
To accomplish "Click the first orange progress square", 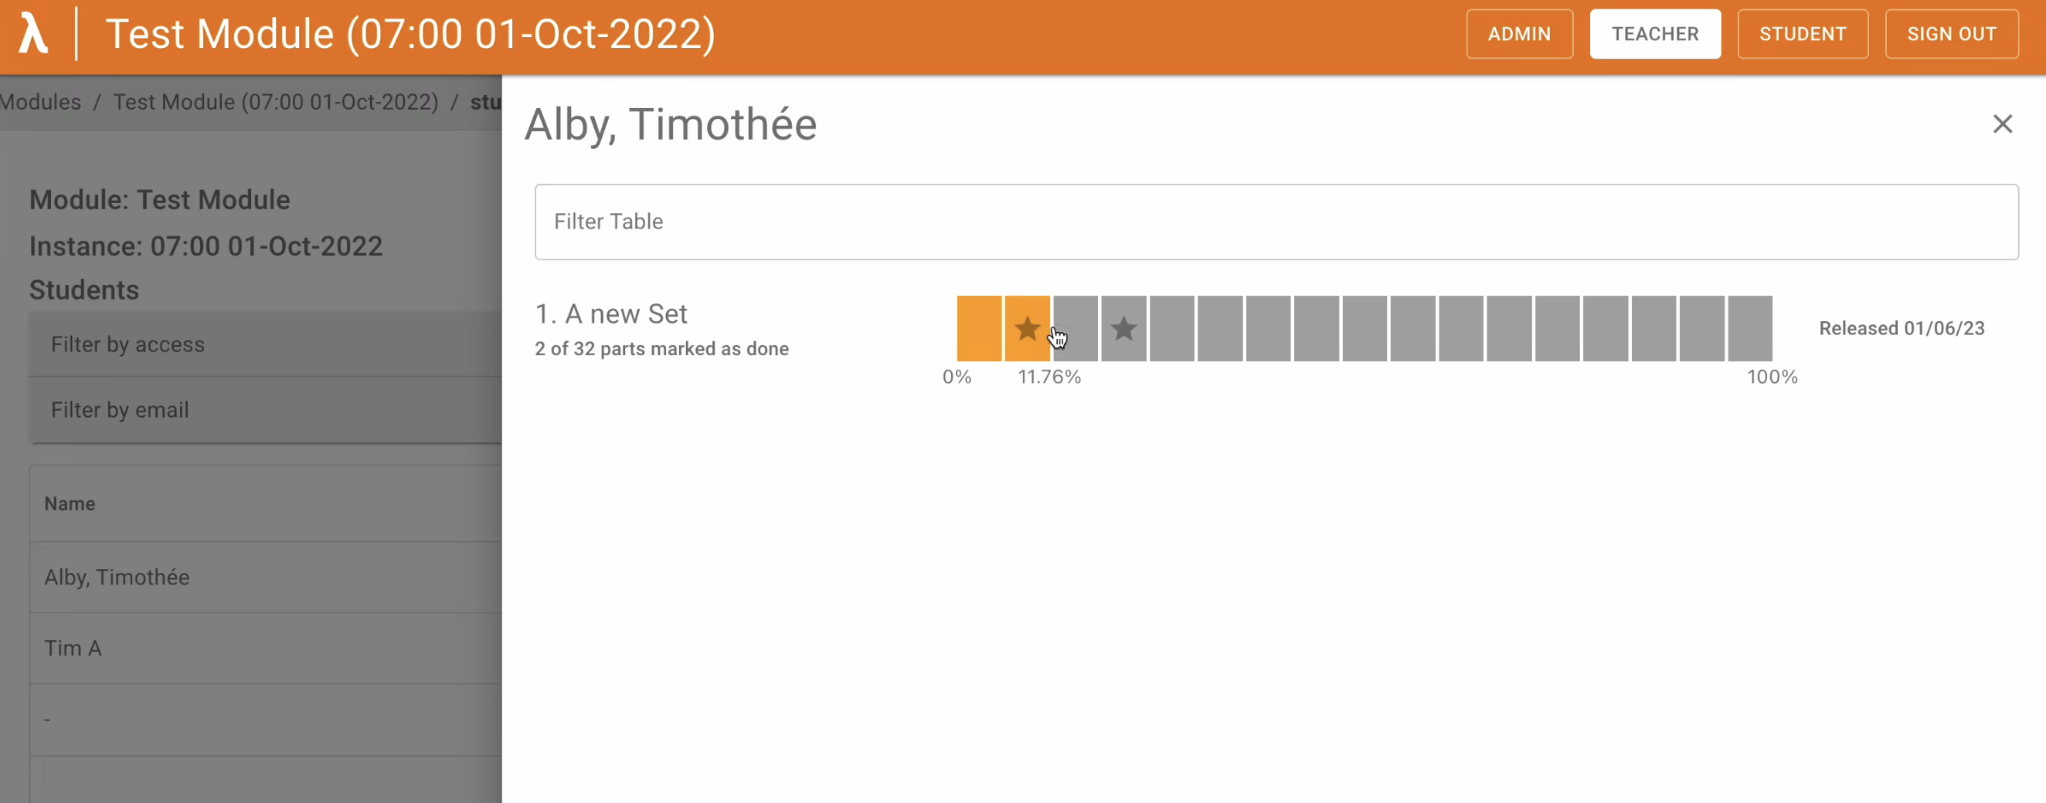I will [978, 328].
